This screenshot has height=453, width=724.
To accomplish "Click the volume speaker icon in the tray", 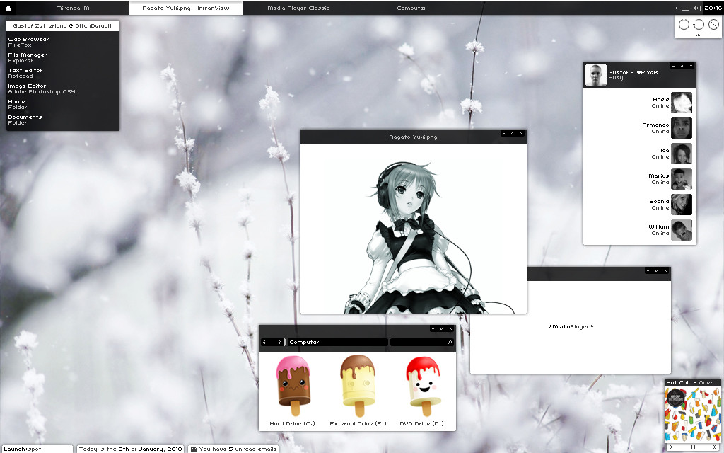I will [696, 8].
